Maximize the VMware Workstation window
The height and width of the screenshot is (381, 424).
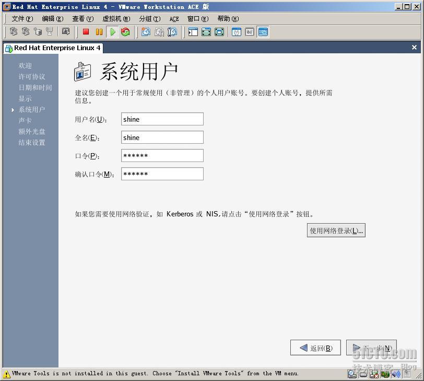pos(407,7)
